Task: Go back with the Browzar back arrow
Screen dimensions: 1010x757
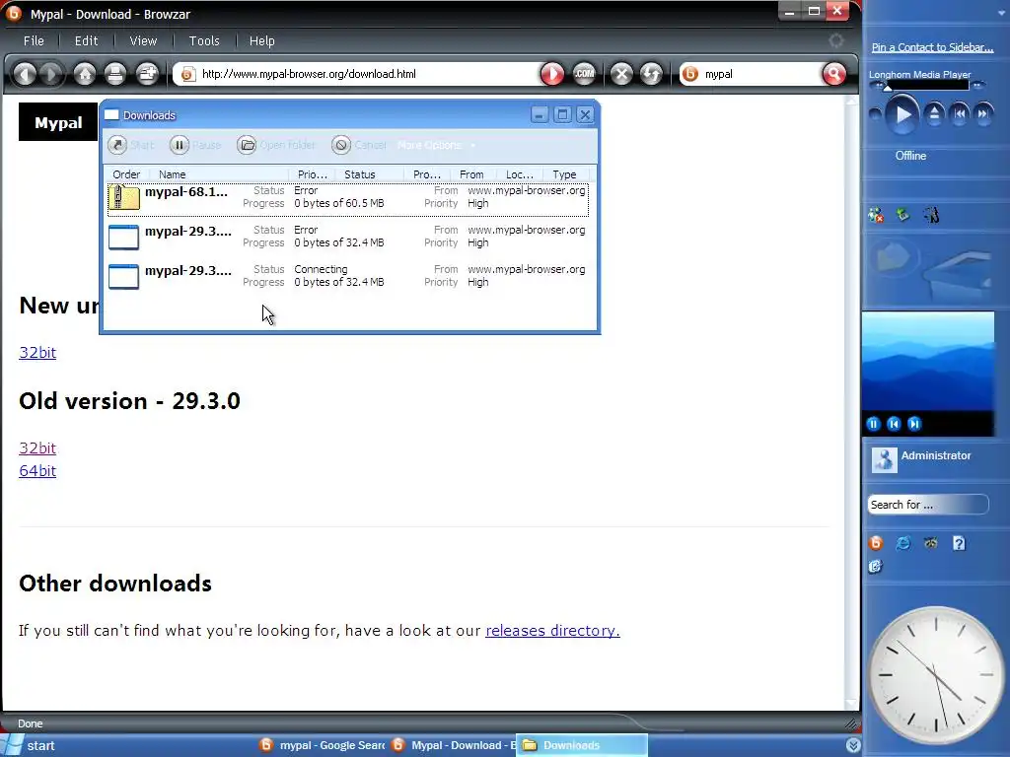Action: pos(25,74)
